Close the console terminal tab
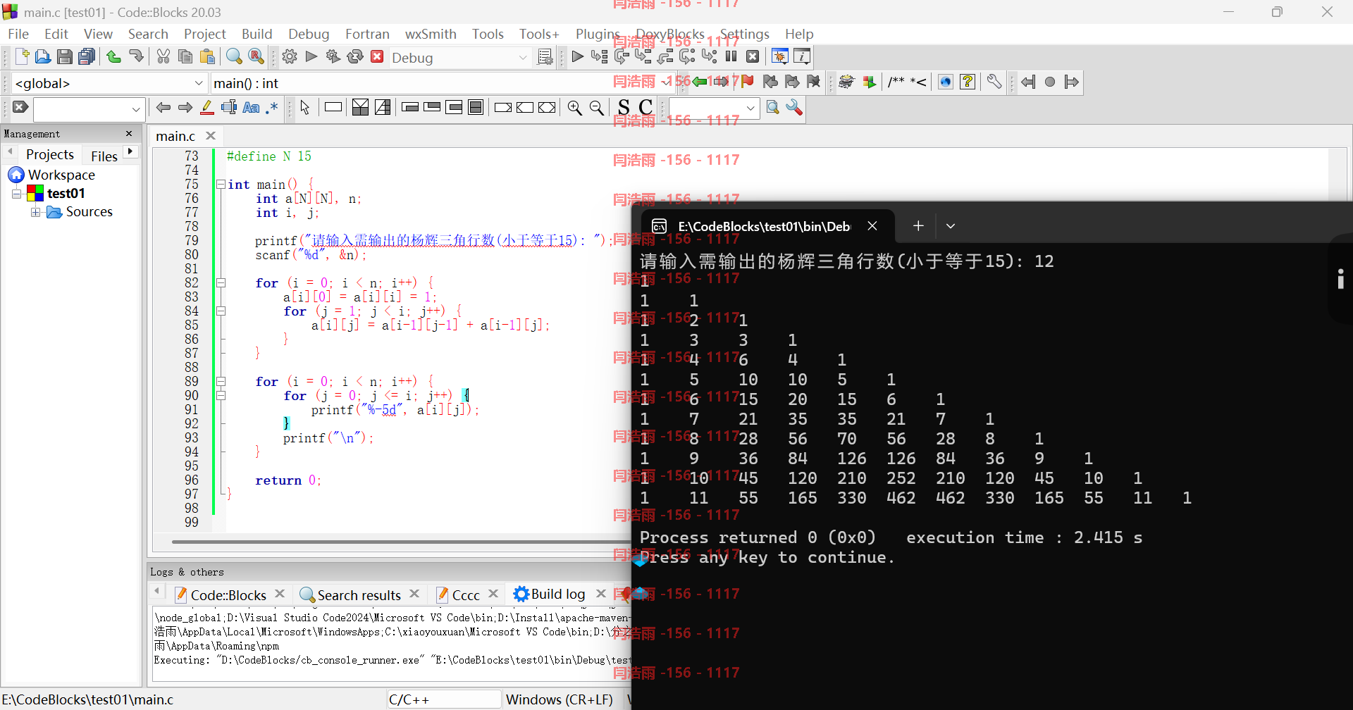This screenshot has width=1353, height=710. pyautogui.click(x=872, y=226)
